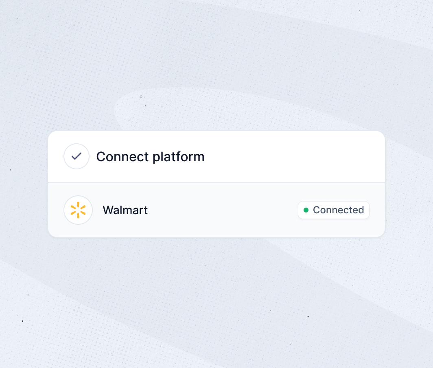Viewport: 433px width, 368px height.
Task: Click the word Connected in status pill
Action: click(338, 210)
